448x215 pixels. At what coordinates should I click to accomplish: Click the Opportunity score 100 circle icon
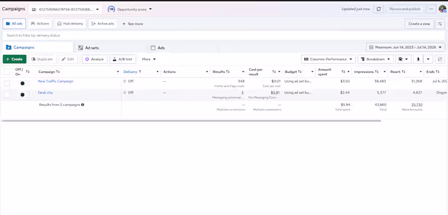111,10
